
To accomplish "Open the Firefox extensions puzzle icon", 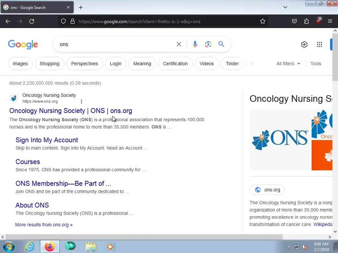I will 306,21.
